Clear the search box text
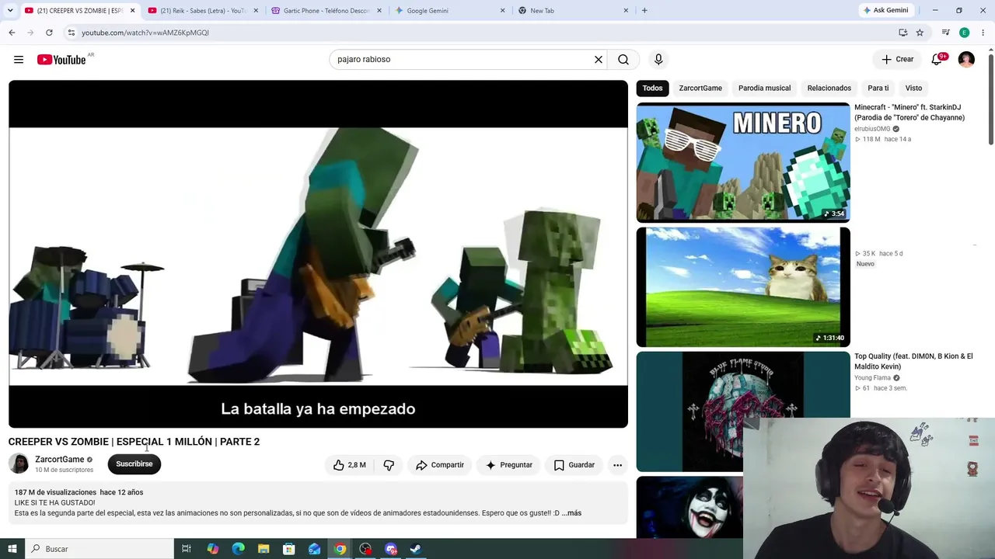 click(599, 60)
